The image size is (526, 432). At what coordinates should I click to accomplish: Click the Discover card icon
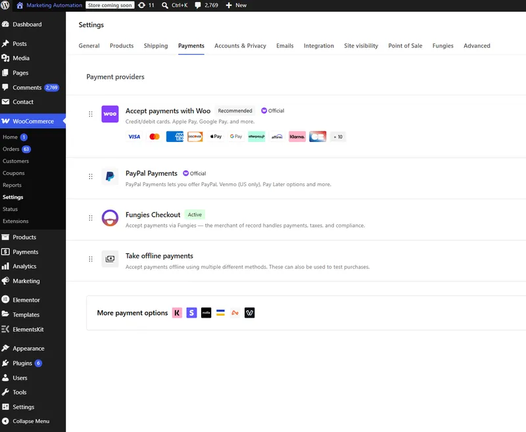tap(195, 137)
